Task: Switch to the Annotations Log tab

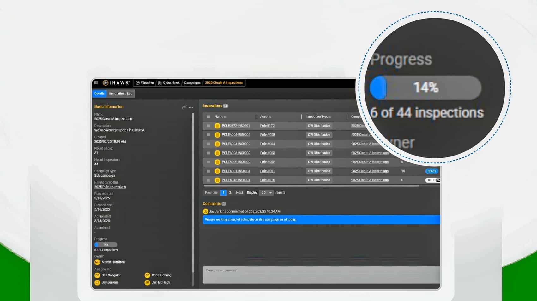Action: pyautogui.click(x=120, y=94)
